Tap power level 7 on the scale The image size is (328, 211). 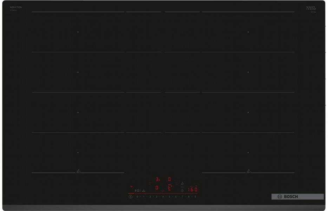[182, 197]
